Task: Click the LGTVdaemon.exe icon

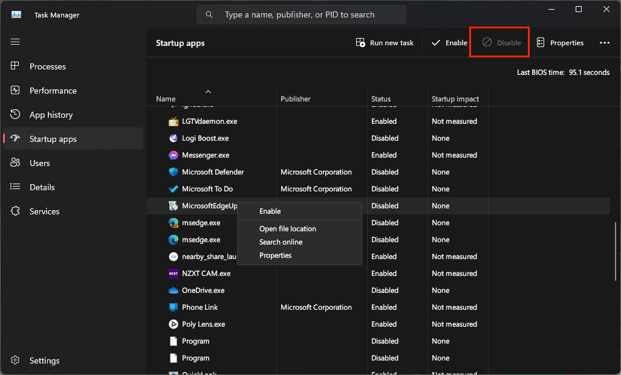Action: (174, 121)
